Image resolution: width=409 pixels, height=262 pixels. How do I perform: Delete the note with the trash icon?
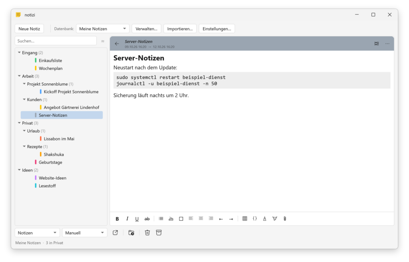[x=147, y=232]
